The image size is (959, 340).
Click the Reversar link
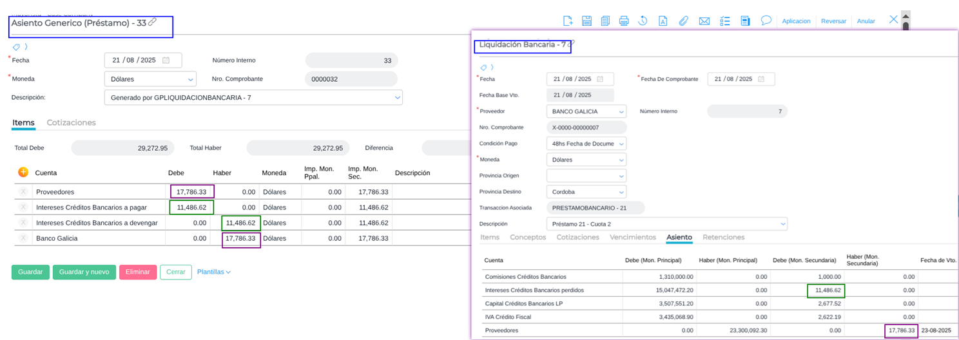tap(833, 21)
